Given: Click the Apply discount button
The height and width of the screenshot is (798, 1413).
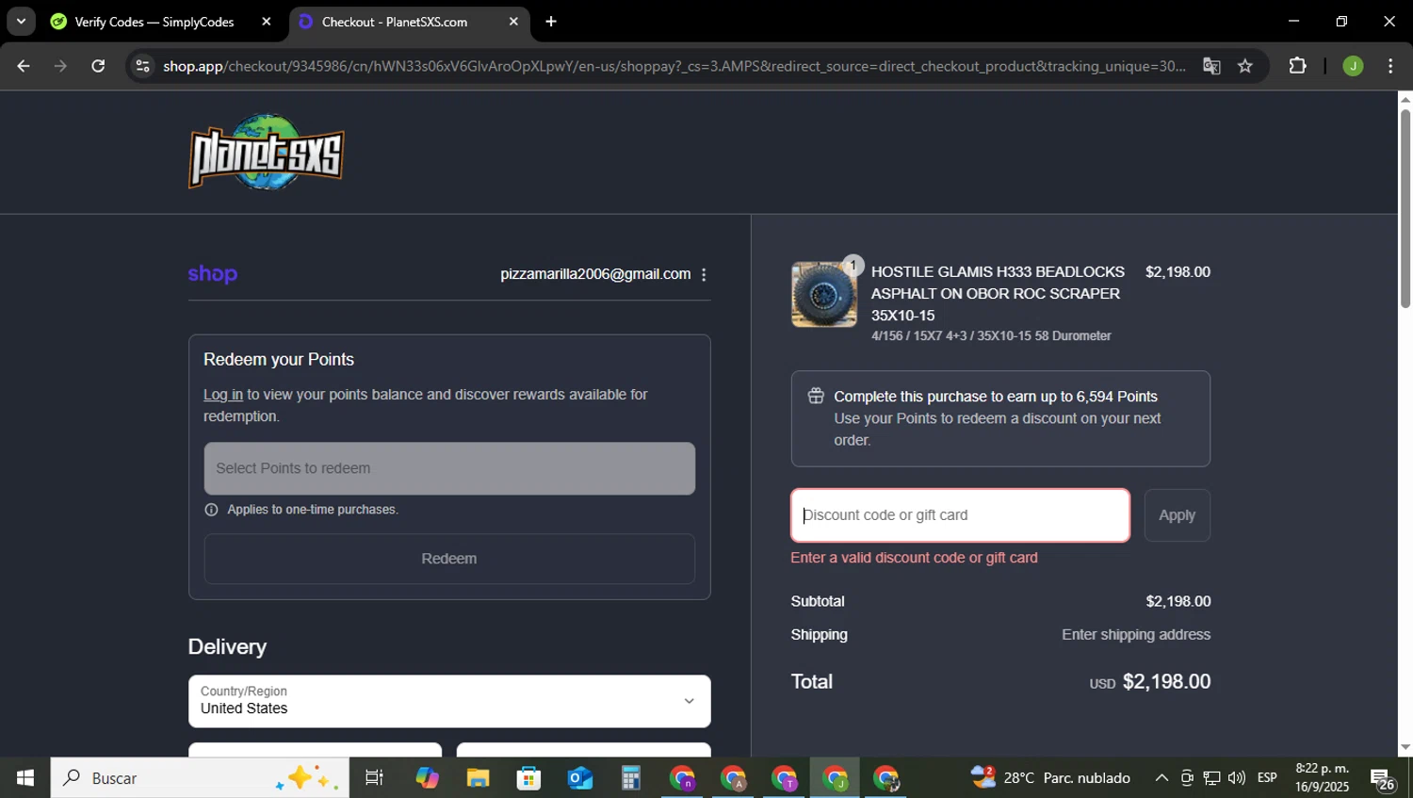Looking at the screenshot, I should [1177, 515].
